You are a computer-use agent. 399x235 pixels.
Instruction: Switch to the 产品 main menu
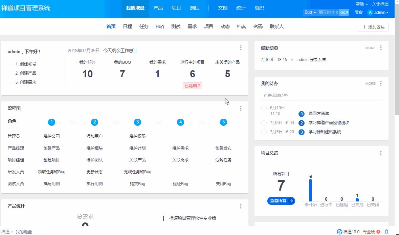coord(158,8)
